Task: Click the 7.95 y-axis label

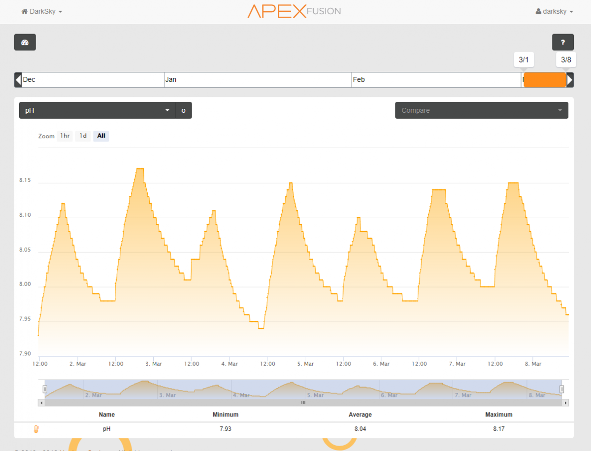Action: [25, 319]
